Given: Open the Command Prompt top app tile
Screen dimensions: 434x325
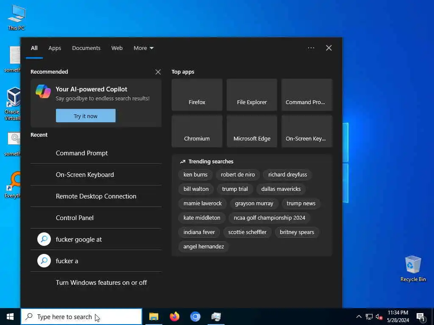Looking at the screenshot, I should pyautogui.click(x=307, y=95).
